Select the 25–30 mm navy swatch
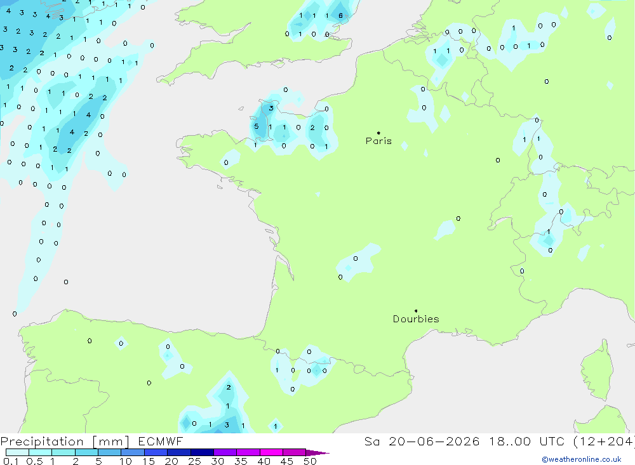The height and width of the screenshot is (465, 635). click(202, 452)
